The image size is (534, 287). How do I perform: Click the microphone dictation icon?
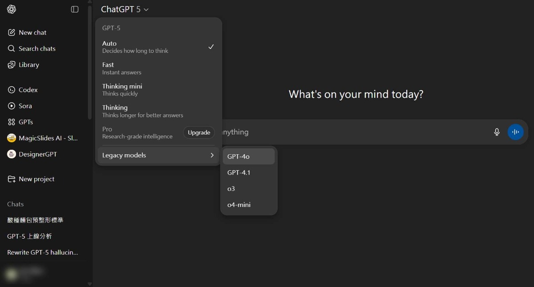[497, 132]
